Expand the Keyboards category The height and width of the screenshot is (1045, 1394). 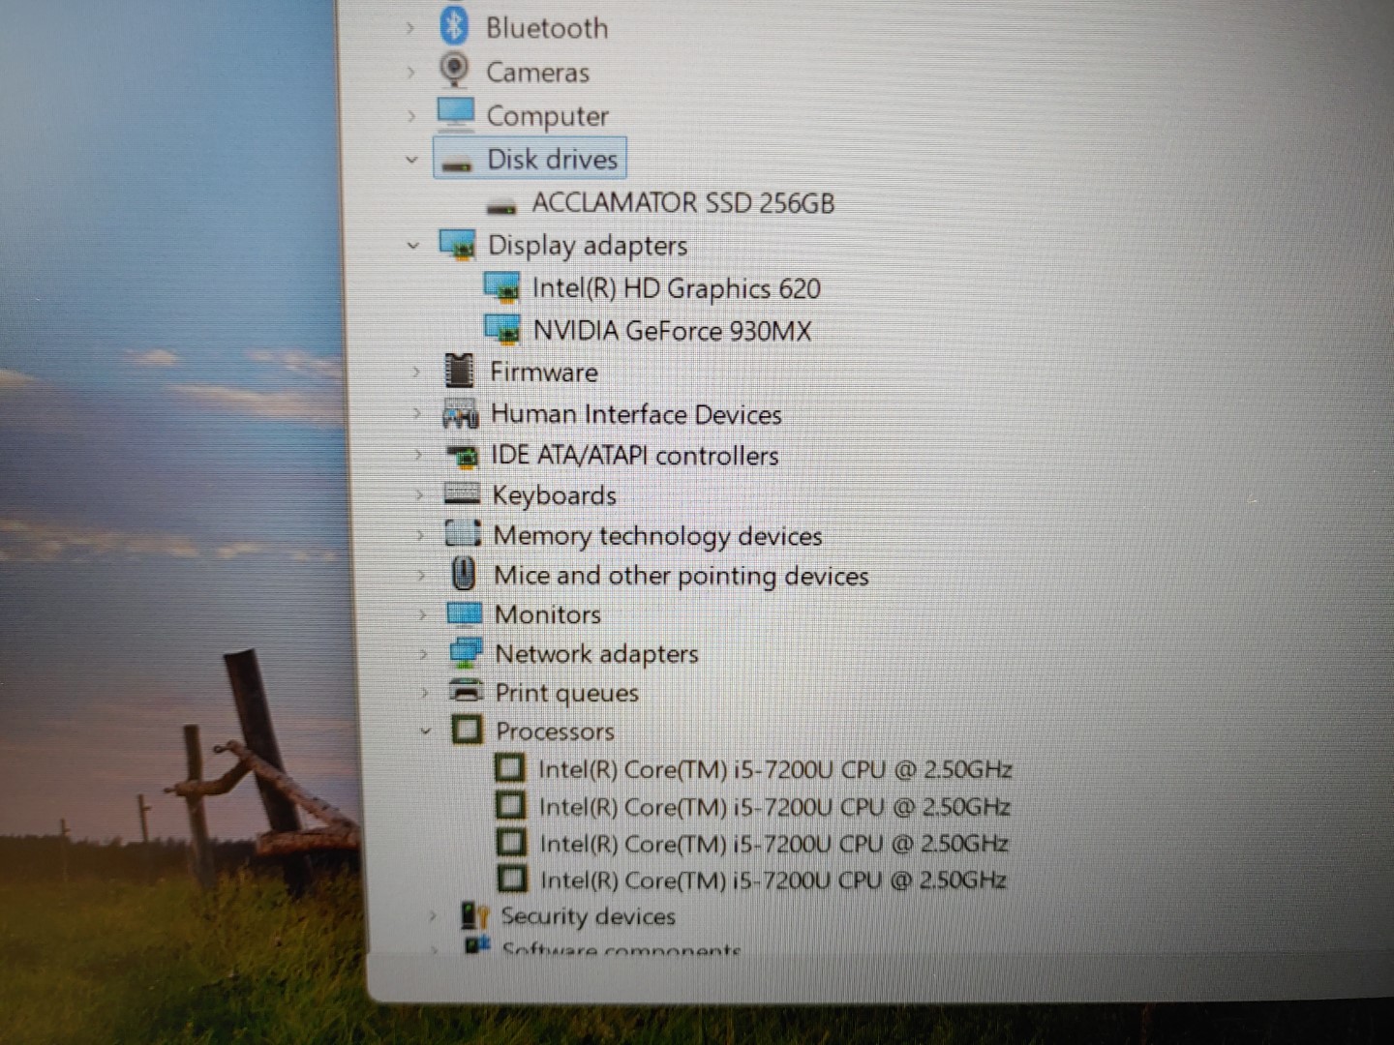(419, 495)
